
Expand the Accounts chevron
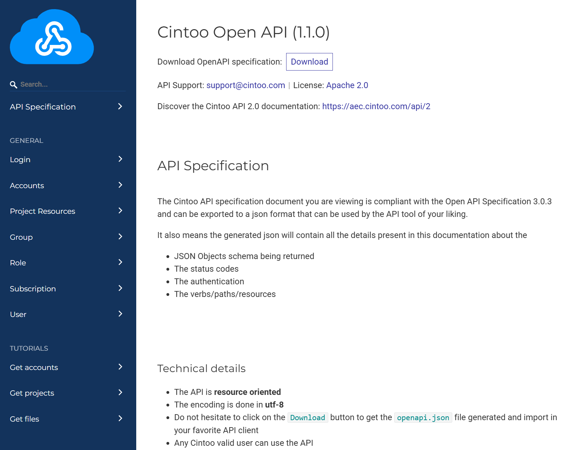pyautogui.click(x=120, y=185)
